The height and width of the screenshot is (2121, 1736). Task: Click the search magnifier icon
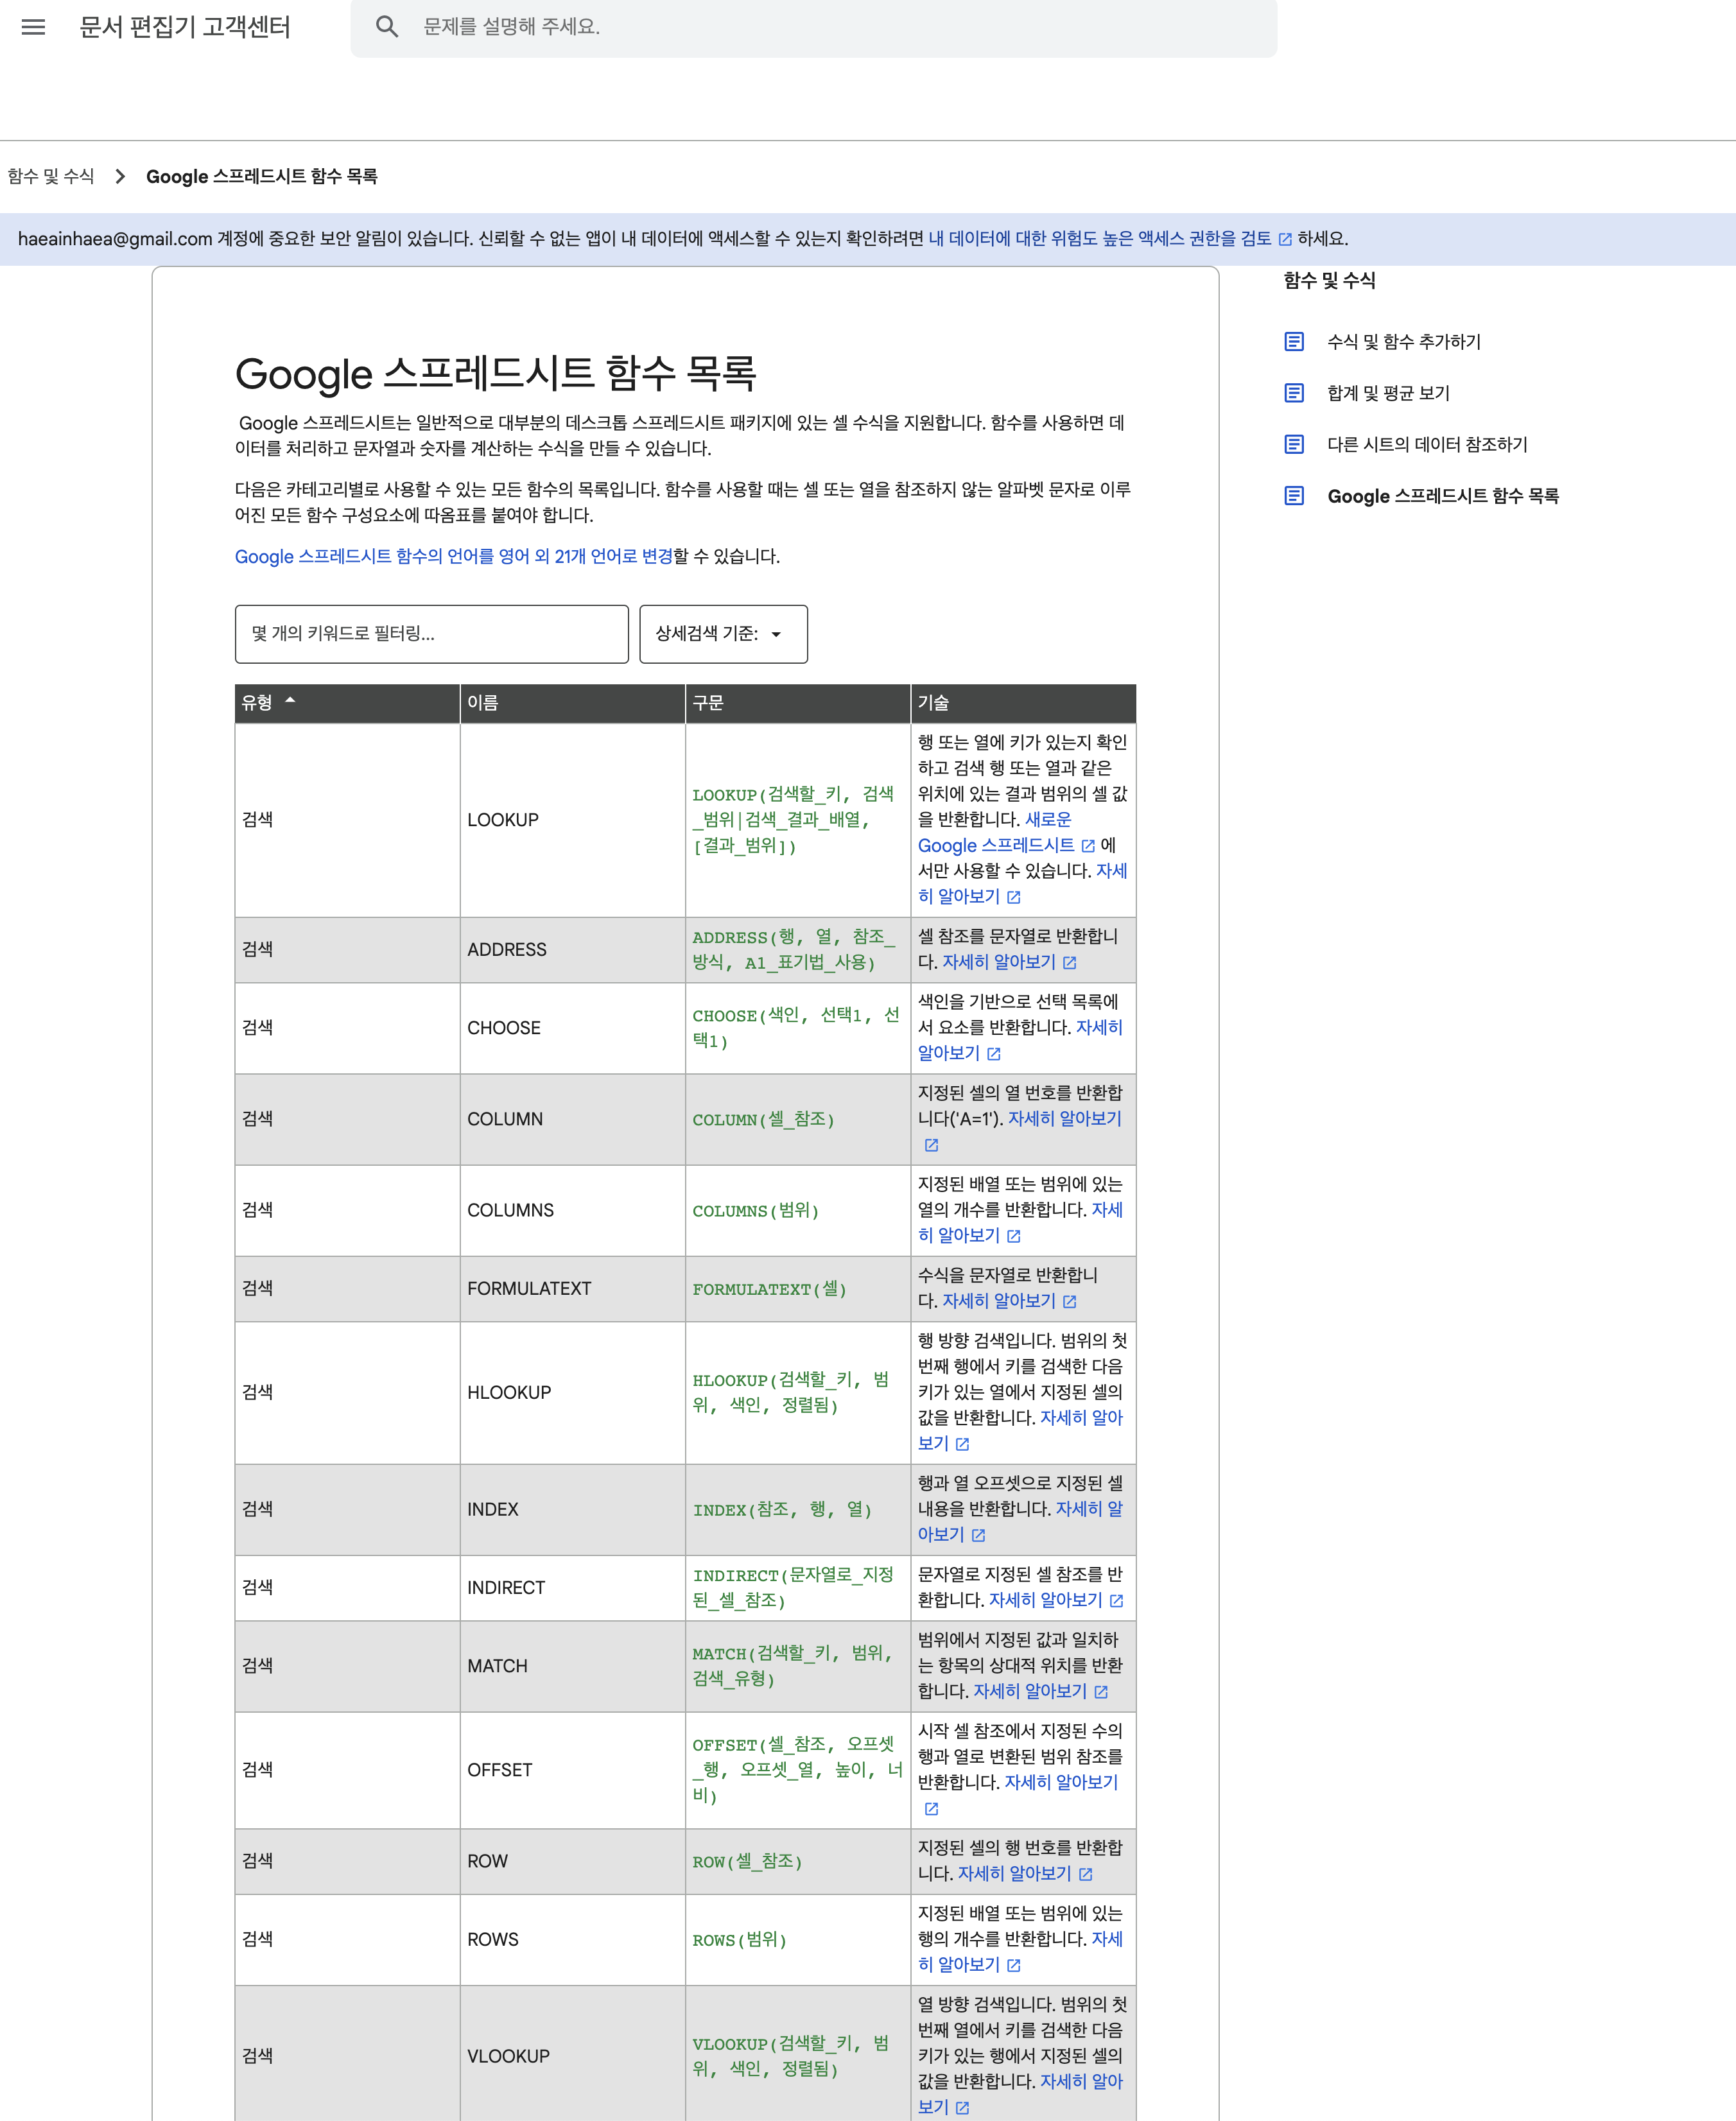(387, 27)
